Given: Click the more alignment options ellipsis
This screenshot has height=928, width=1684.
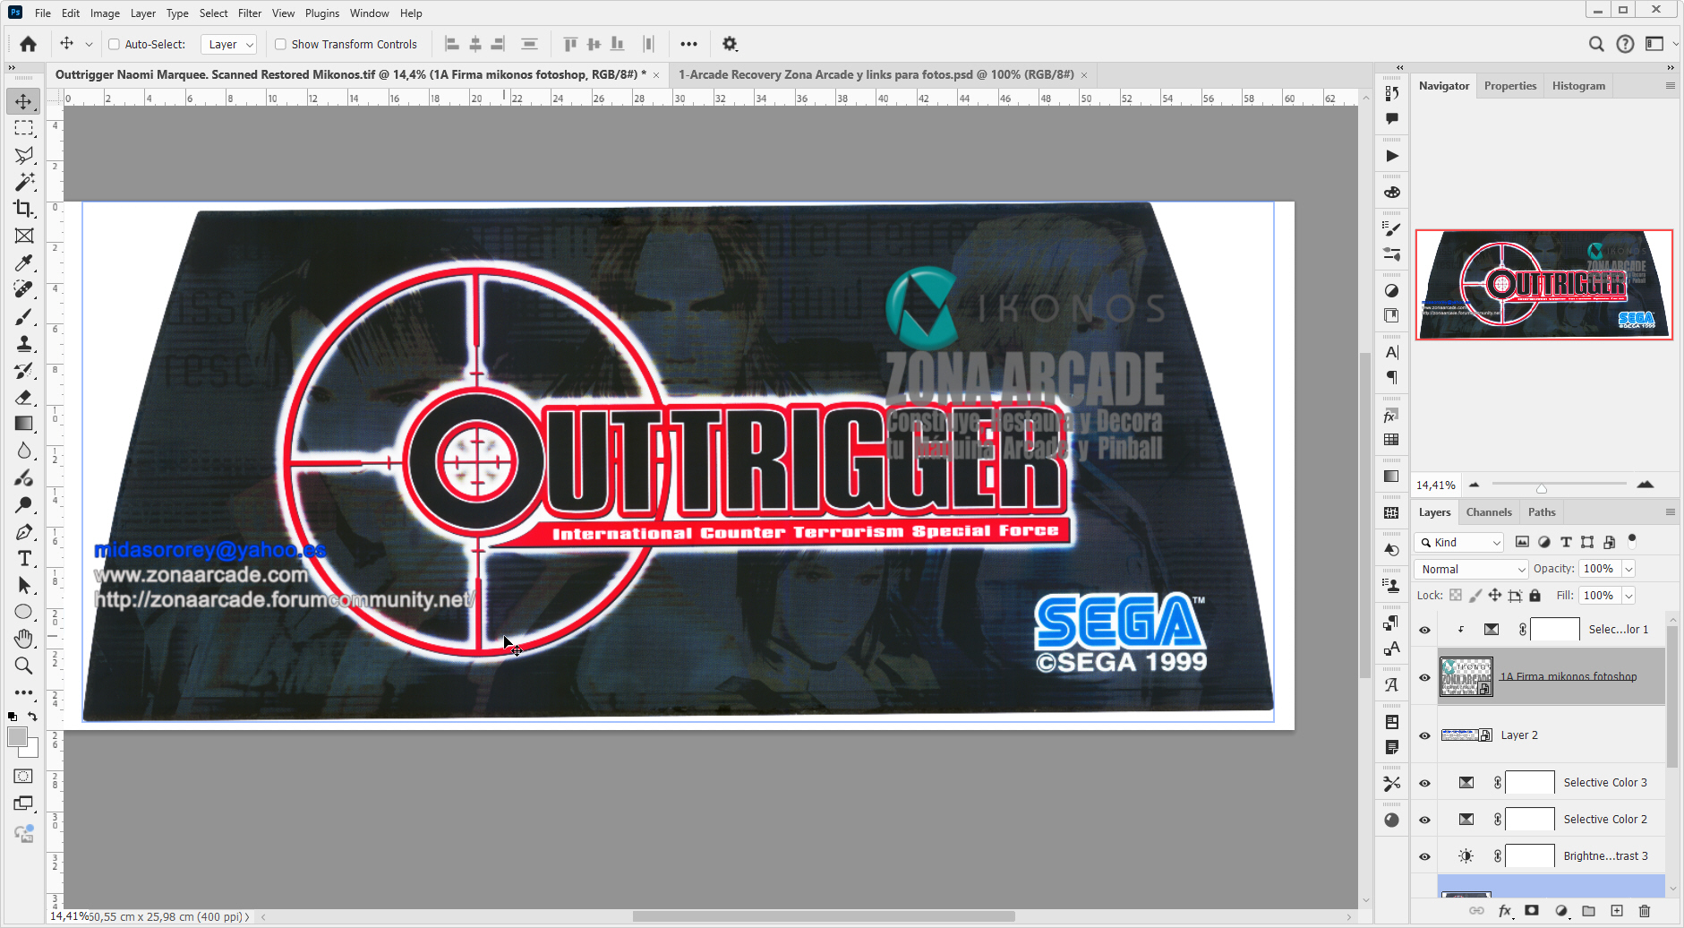Looking at the screenshot, I should click(x=688, y=44).
